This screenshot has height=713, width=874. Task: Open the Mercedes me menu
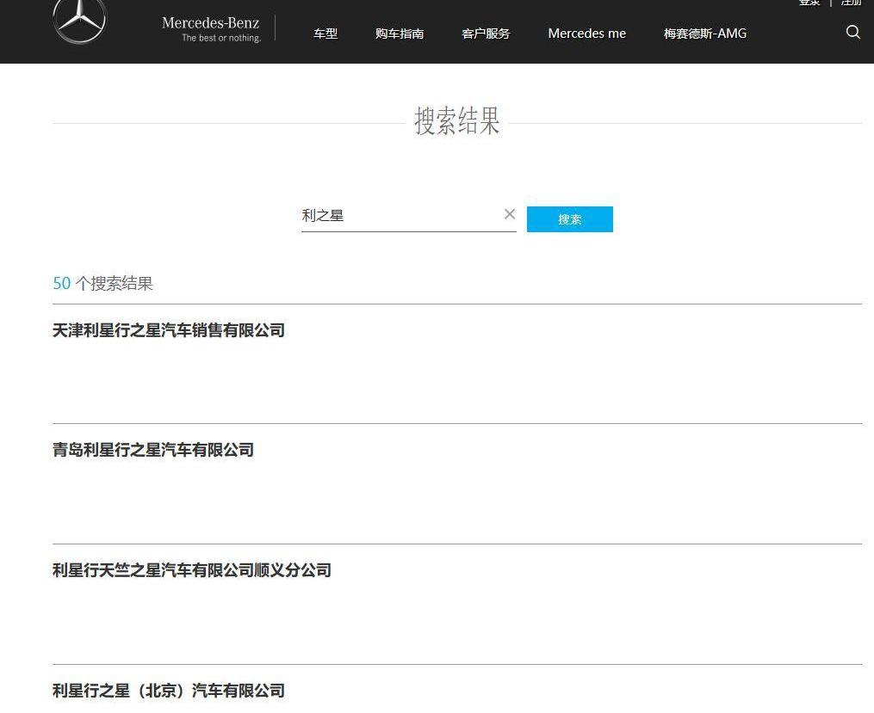tap(587, 34)
